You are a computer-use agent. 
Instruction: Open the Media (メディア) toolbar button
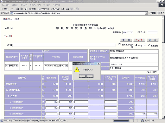(55, 9)
